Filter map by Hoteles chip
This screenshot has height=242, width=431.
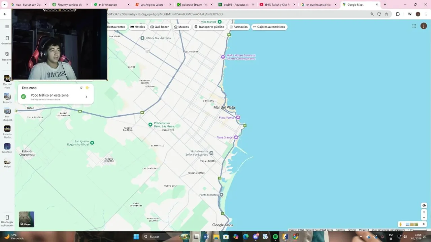coord(138,27)
